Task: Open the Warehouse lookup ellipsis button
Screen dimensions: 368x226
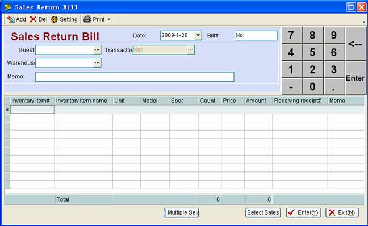Action: pyautogui.click(x=97, y=63)
